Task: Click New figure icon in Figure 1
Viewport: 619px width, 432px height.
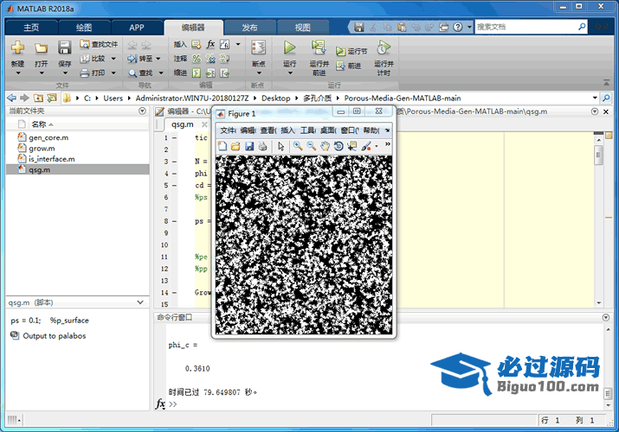Action: [x=222, y=147]
